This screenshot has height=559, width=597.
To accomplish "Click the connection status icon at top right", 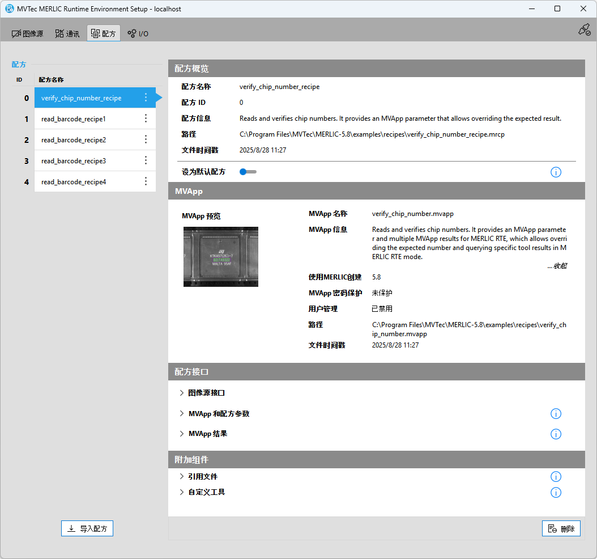I will (x=584, y=30).
